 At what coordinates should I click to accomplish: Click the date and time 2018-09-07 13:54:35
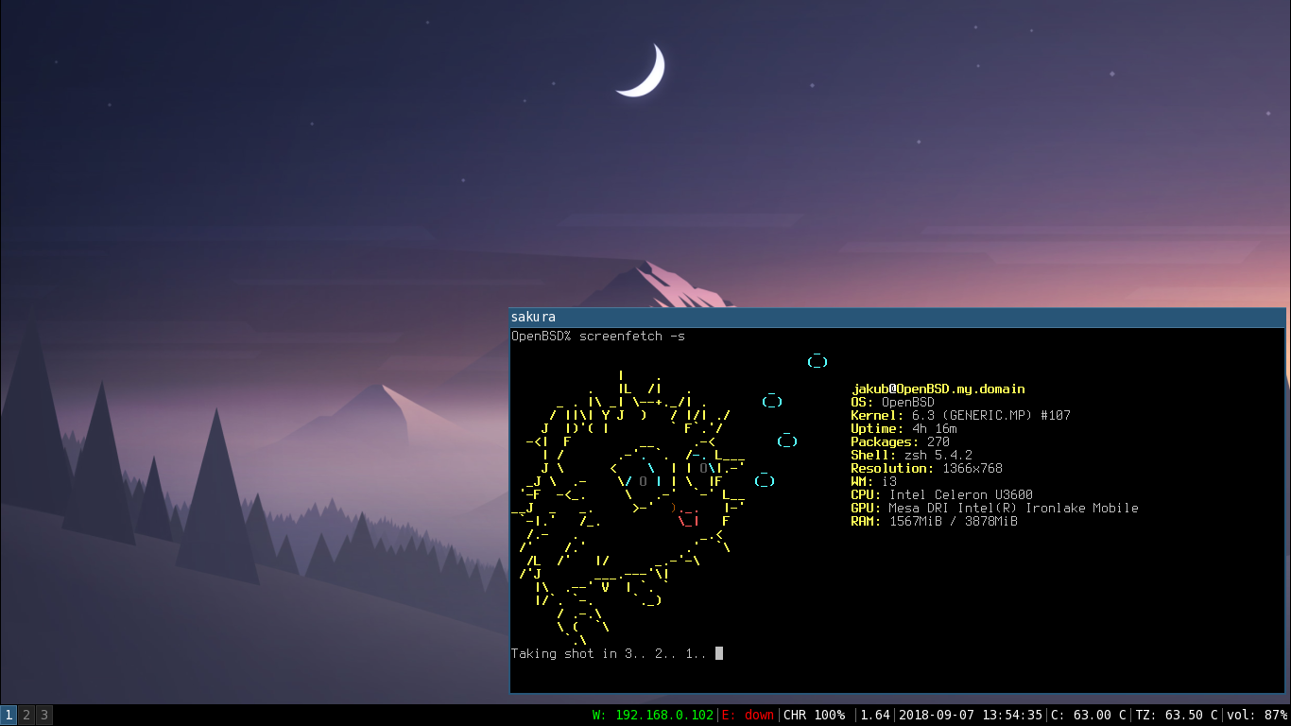pyautogui.click(x=971, y=716)
